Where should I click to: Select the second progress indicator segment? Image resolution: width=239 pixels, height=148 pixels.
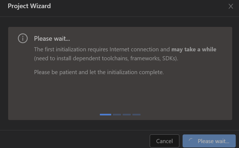point(117,115)
